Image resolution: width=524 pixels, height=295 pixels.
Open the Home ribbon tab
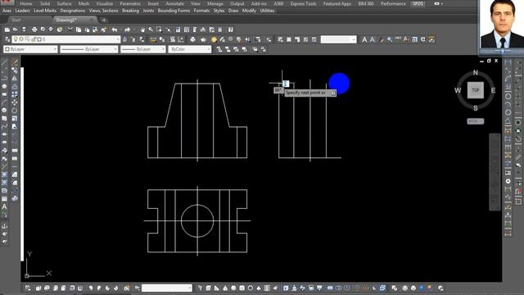[25, 3]
